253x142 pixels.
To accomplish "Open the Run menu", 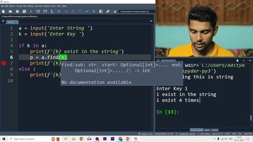I will [25, 6].
